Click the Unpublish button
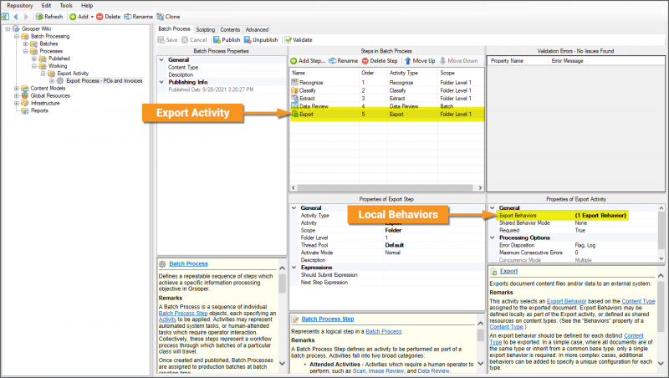This screenshot has height=378, width=669. tap(261, 39)
